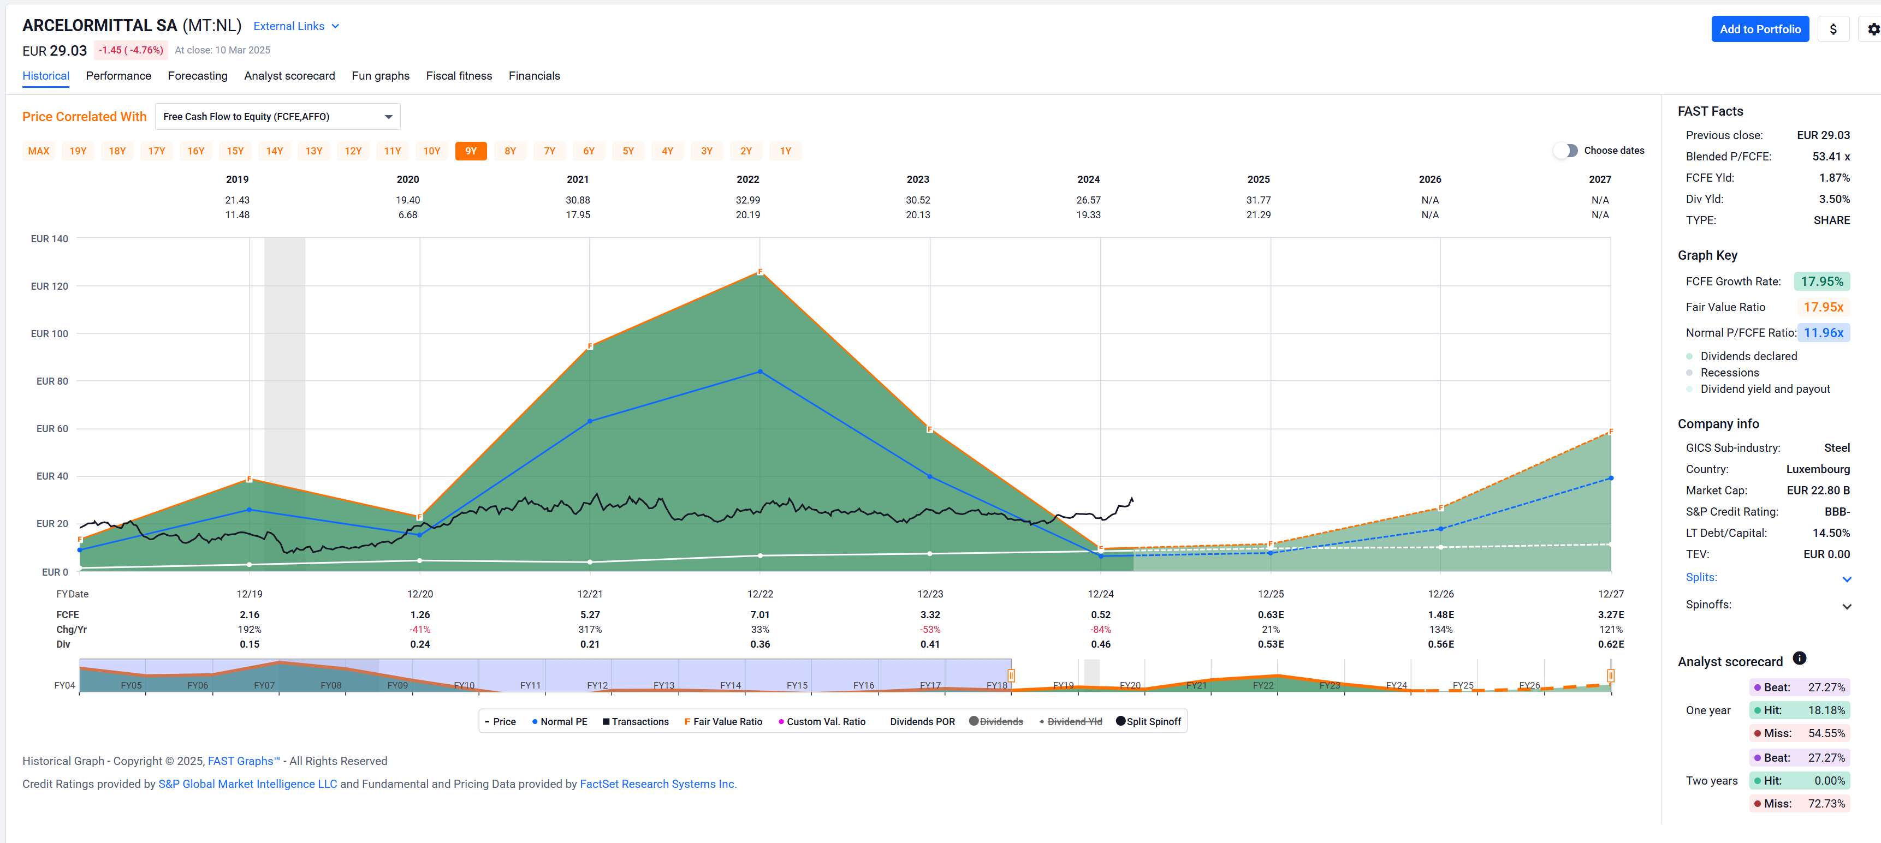The image size is (1881, 843).
Task: Click the 12/19 fair value marker on chart
Action: pos(250,479)
